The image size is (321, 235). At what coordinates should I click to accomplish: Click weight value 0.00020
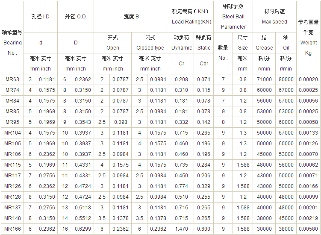coord(308,79)
